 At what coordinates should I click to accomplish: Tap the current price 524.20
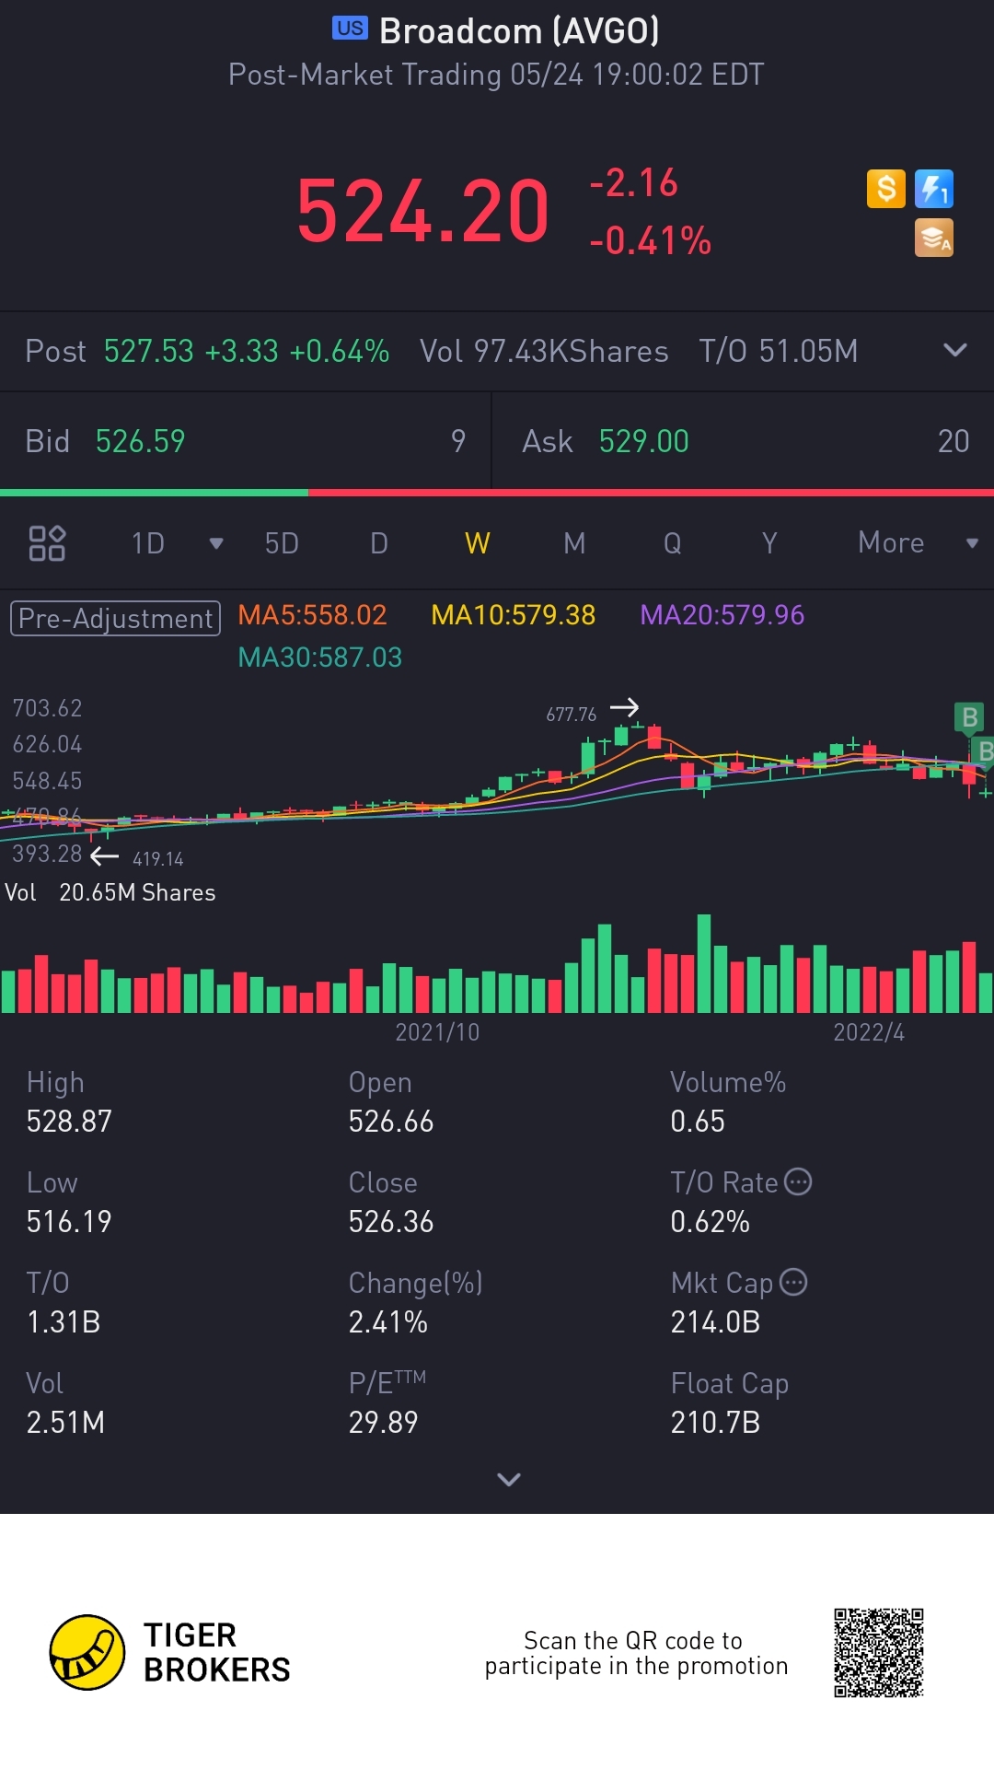click(x=423, y=213)
